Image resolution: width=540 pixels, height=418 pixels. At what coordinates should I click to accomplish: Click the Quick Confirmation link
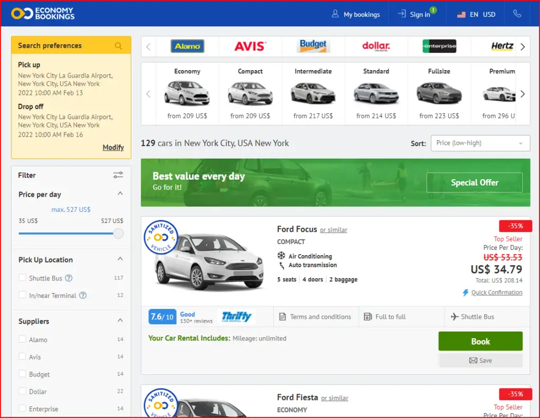(x=497, y=293)
